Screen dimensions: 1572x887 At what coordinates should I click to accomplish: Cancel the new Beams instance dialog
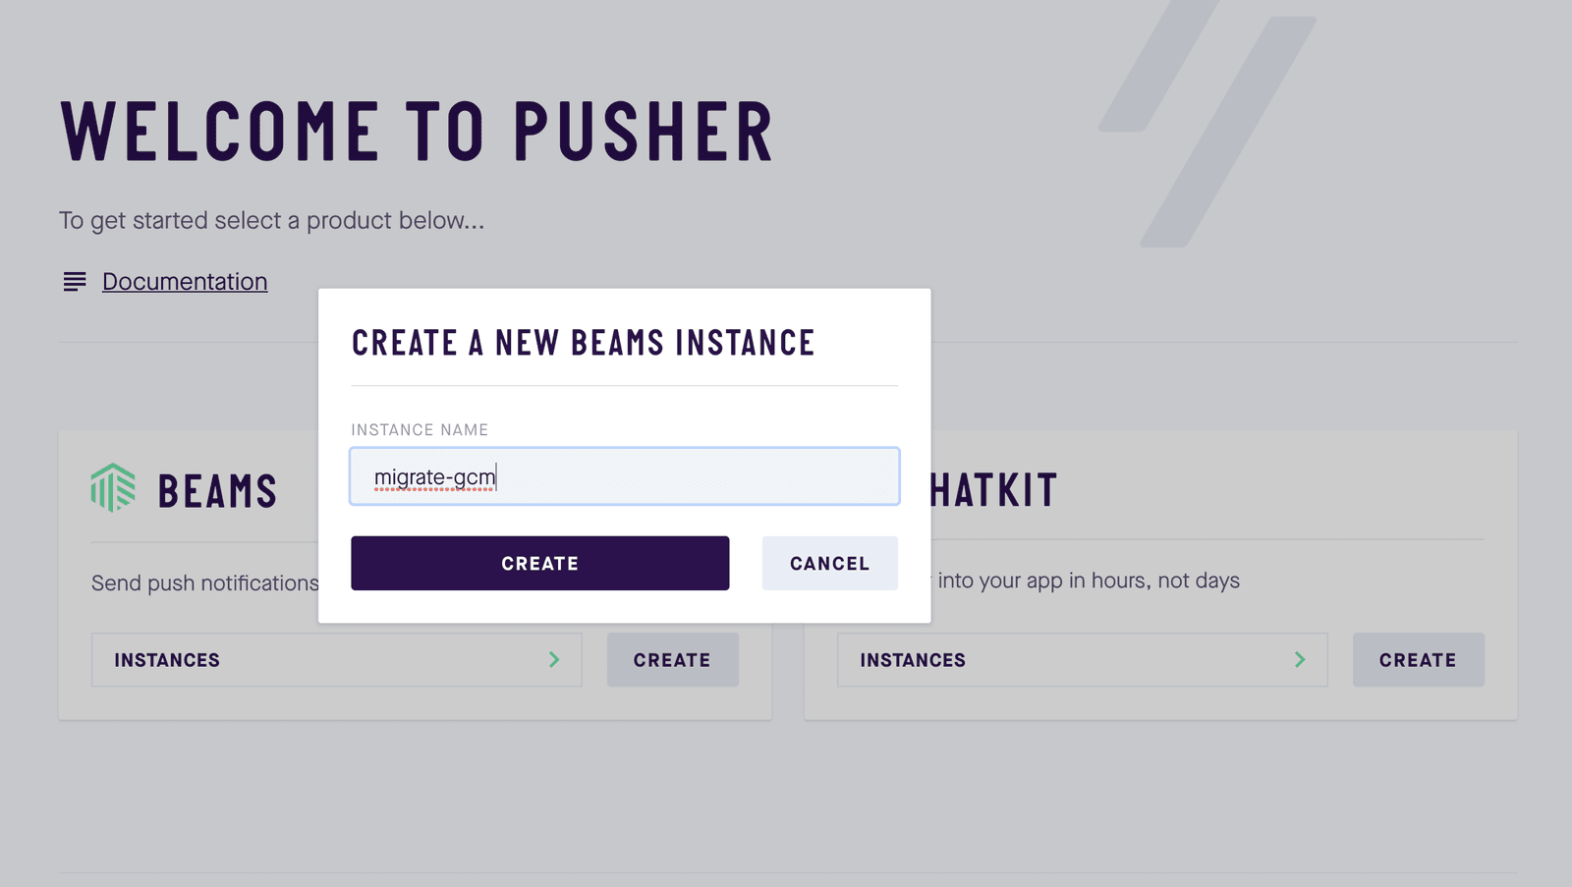pyautogui.click(x=829, y=564)
